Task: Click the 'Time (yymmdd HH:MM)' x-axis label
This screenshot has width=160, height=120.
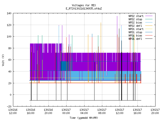Action: coord(84,118)
